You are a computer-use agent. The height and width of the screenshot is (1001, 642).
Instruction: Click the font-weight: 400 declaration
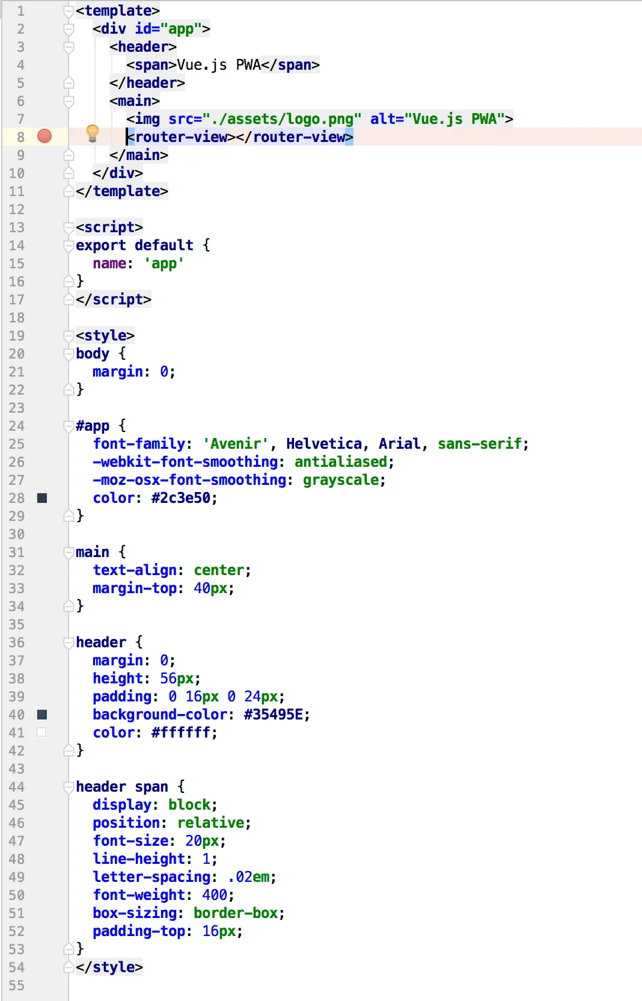point(164,895)
